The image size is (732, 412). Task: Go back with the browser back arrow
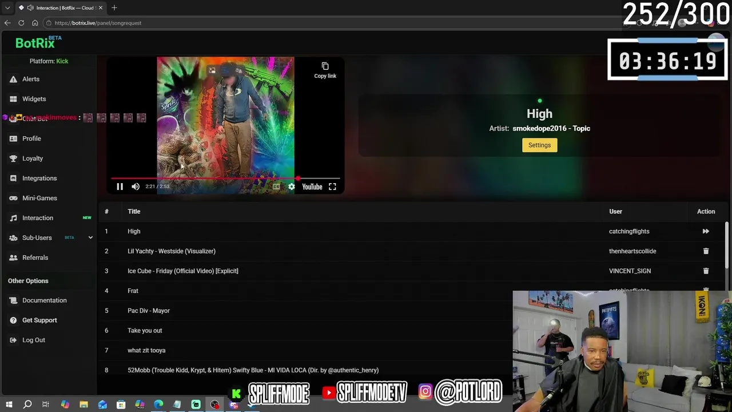[x=7, y=23]
